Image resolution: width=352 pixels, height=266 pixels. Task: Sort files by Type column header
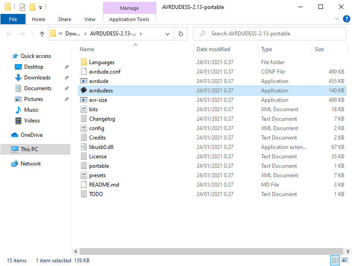click(x=285, y=49)
